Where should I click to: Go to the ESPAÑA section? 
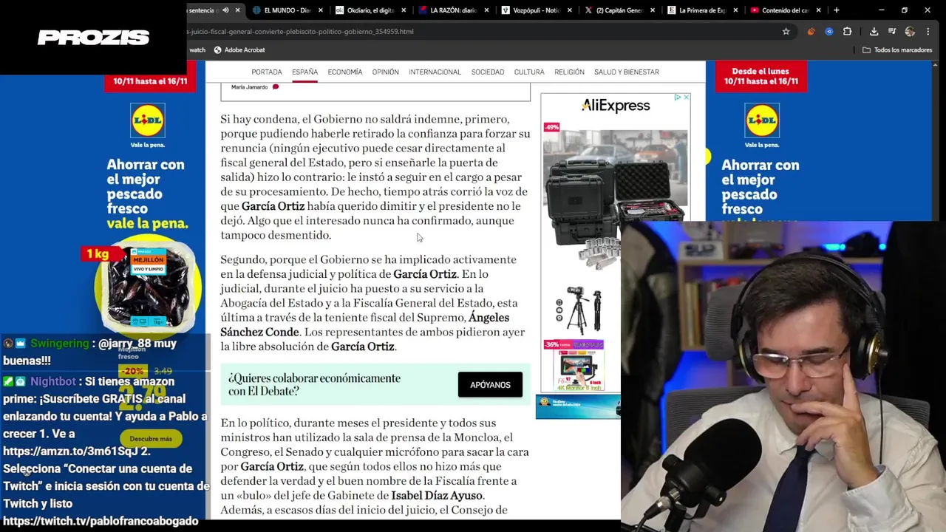(304, 72)
